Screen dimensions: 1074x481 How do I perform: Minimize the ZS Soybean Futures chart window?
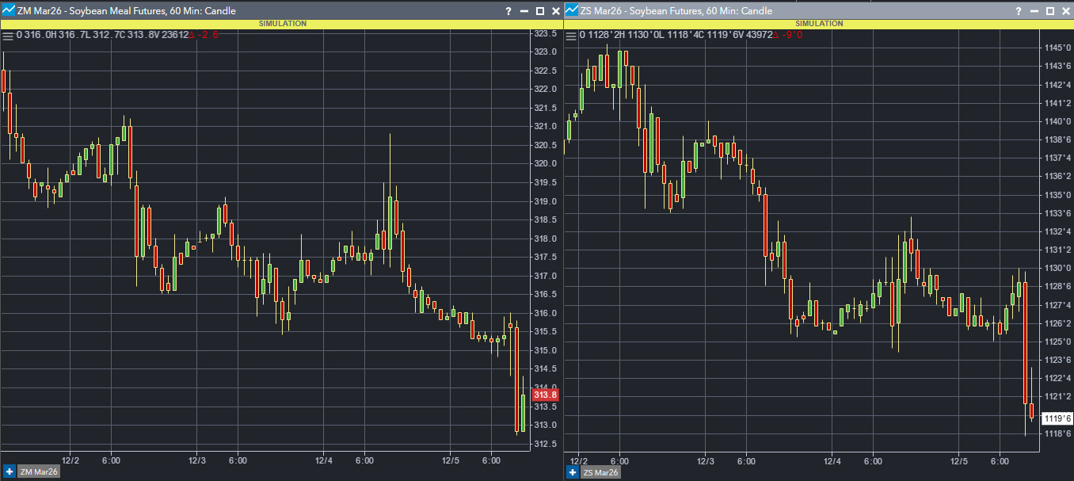click(x=1034, y=11)
